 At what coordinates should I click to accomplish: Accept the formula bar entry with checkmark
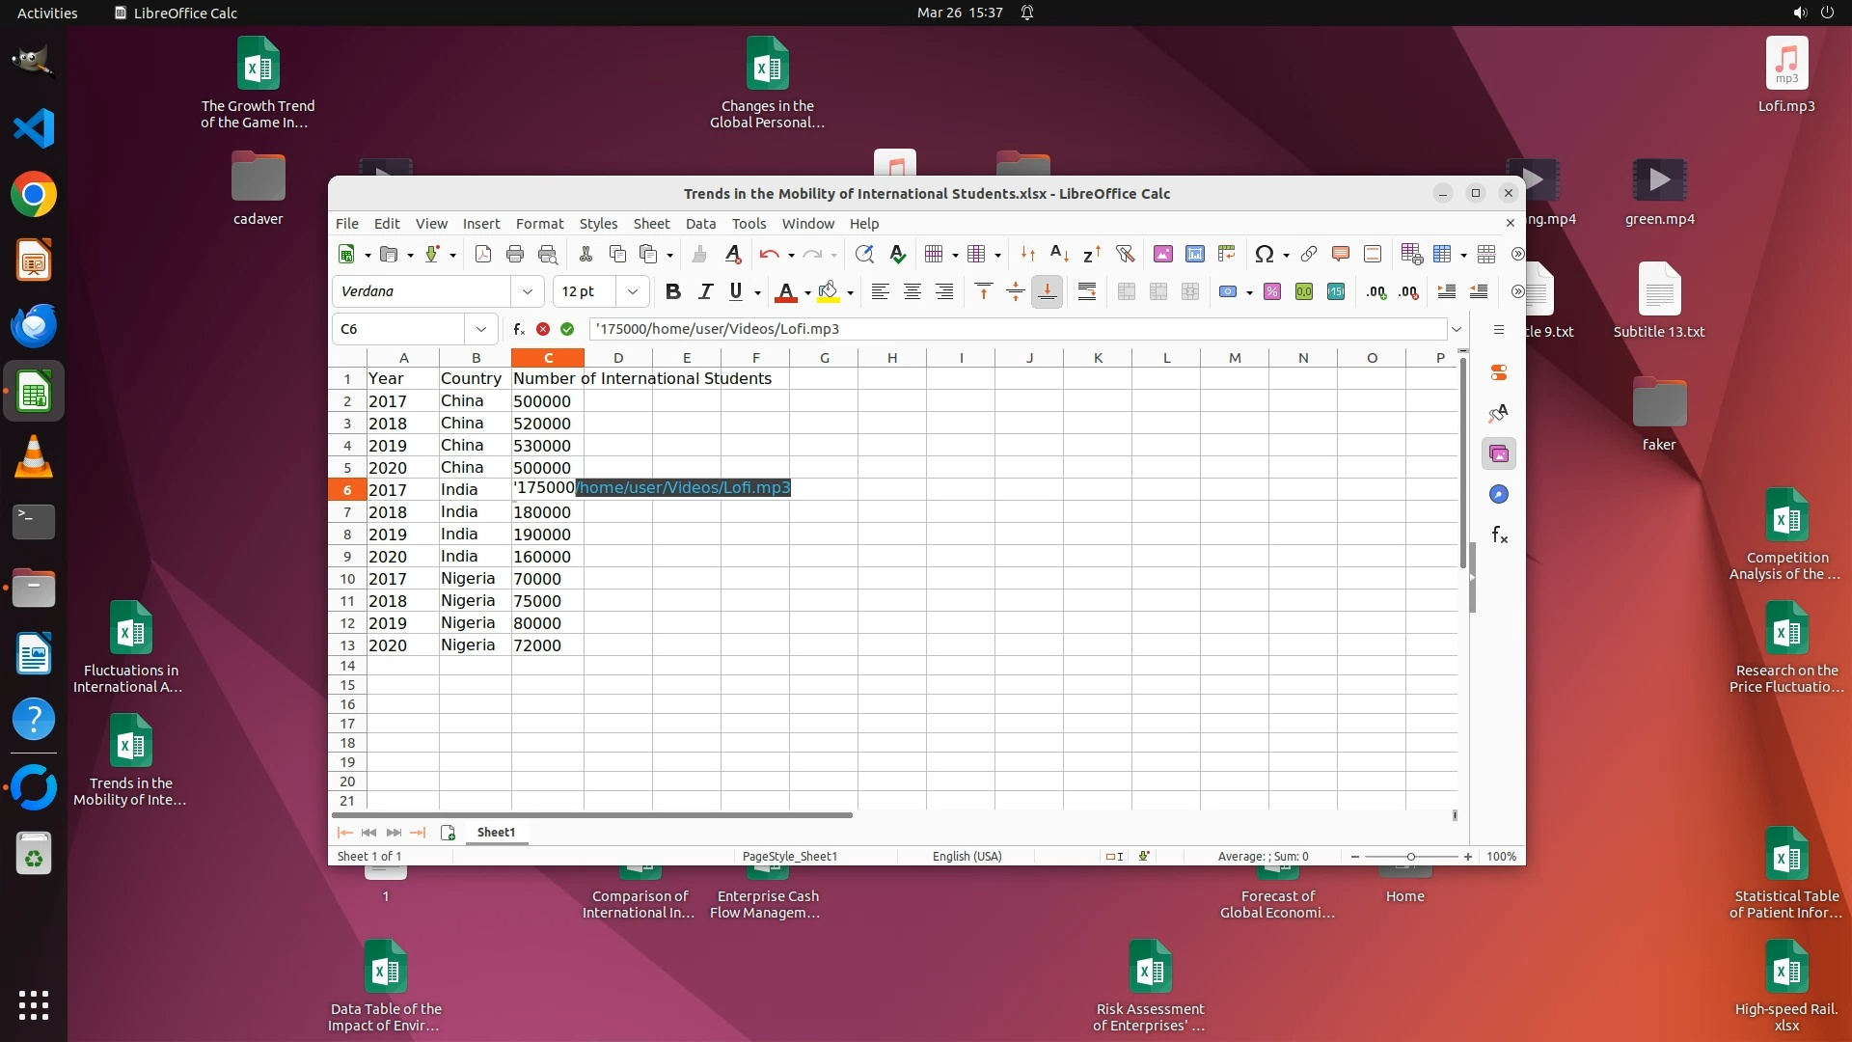[x=567, y=329]
